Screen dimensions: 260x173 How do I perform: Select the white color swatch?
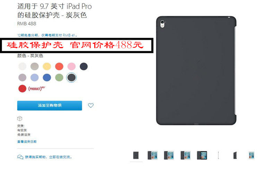[x=23, y=66]
